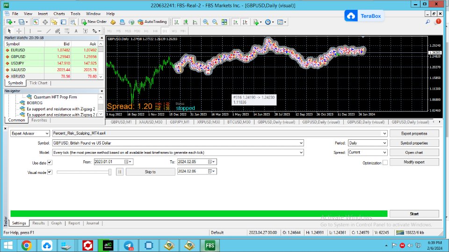Switch to the Favorites tab in Navigator
The height and width of the screenshot is (252, 449).
[39, 120]
